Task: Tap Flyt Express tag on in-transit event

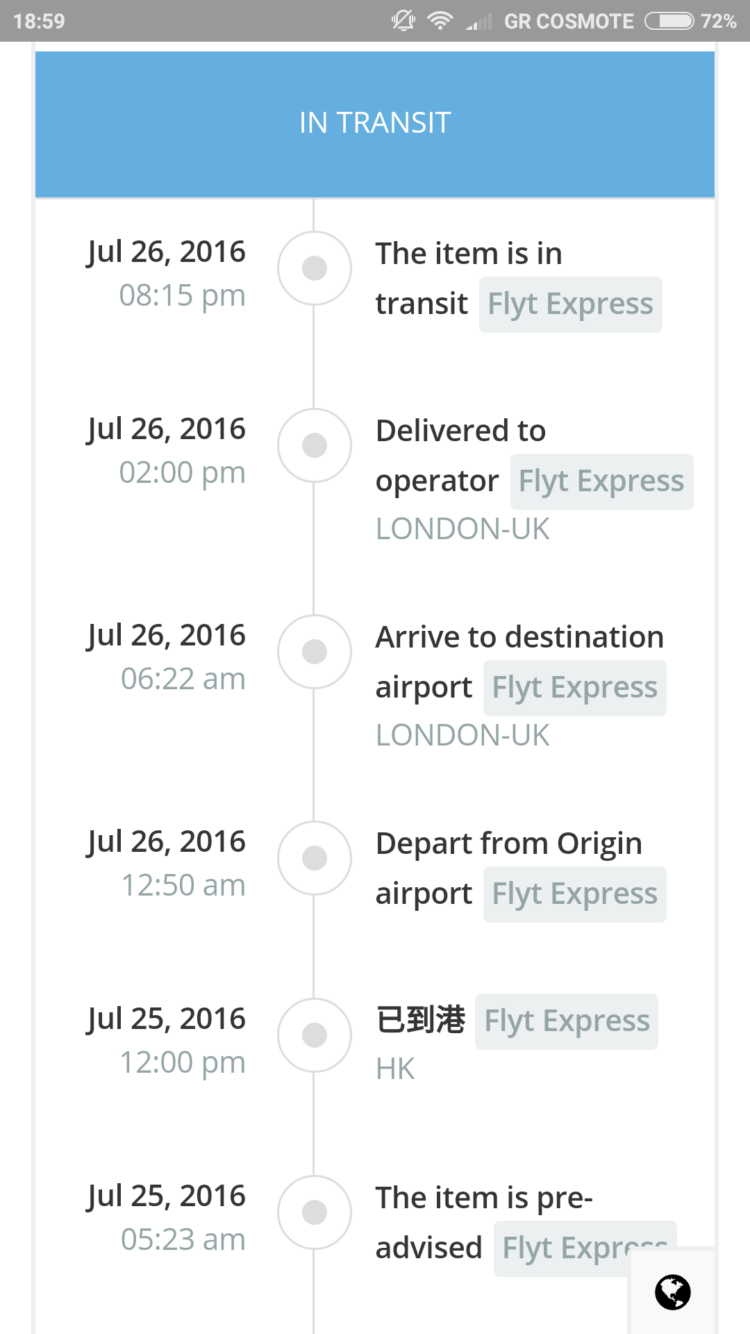Action: [x=570, y=304]
